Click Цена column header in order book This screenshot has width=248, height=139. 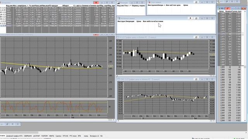221,11
